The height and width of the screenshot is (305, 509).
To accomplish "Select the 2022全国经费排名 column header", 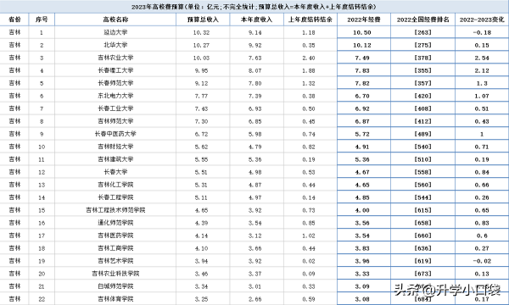I will pos(423,19).
